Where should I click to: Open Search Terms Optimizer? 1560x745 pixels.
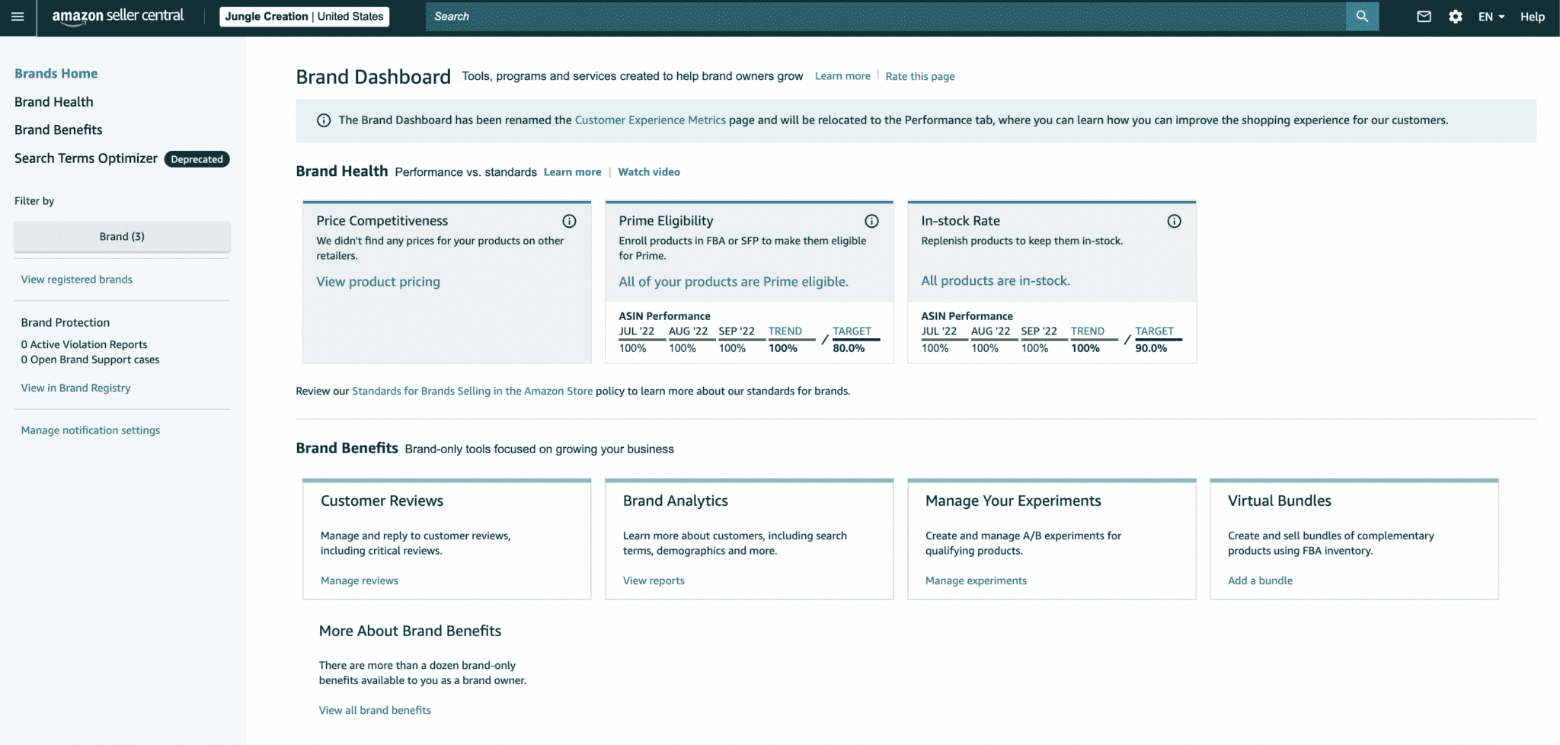click(85, 158)
